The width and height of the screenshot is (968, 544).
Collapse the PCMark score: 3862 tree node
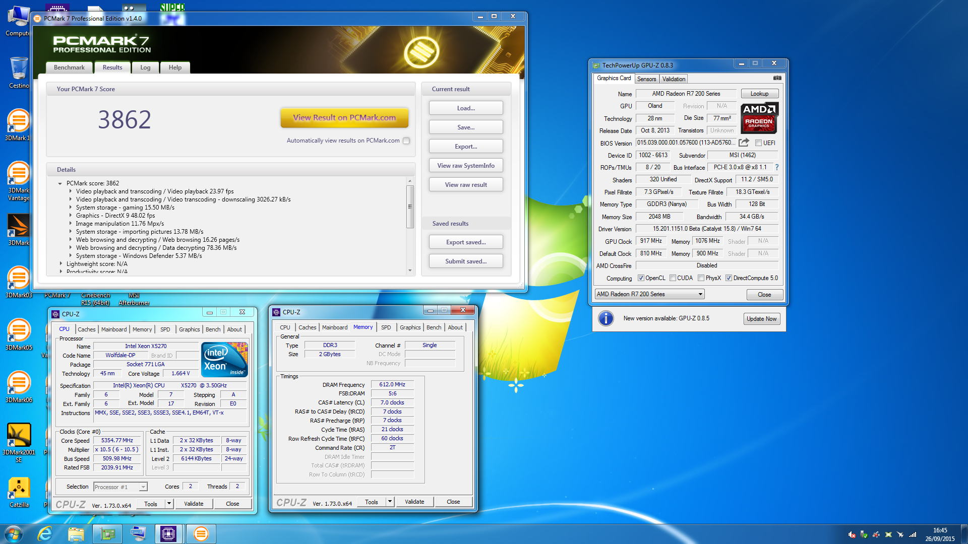60,183
